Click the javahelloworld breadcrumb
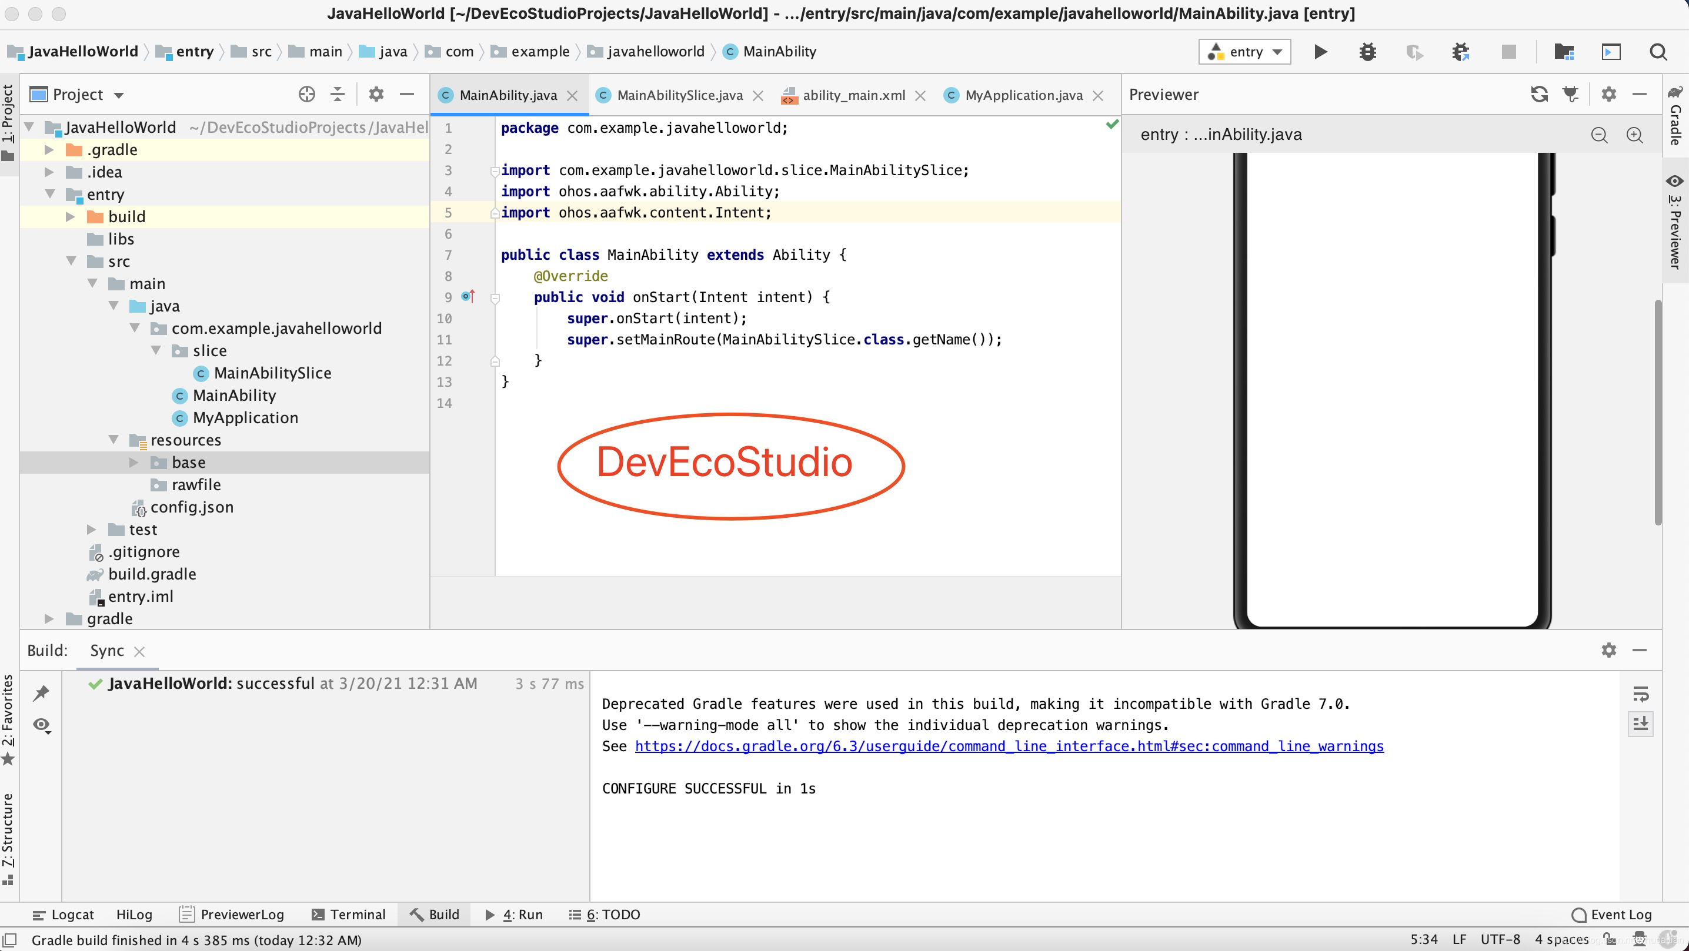Screen dimensions: 1689x951 click(646, 52)
